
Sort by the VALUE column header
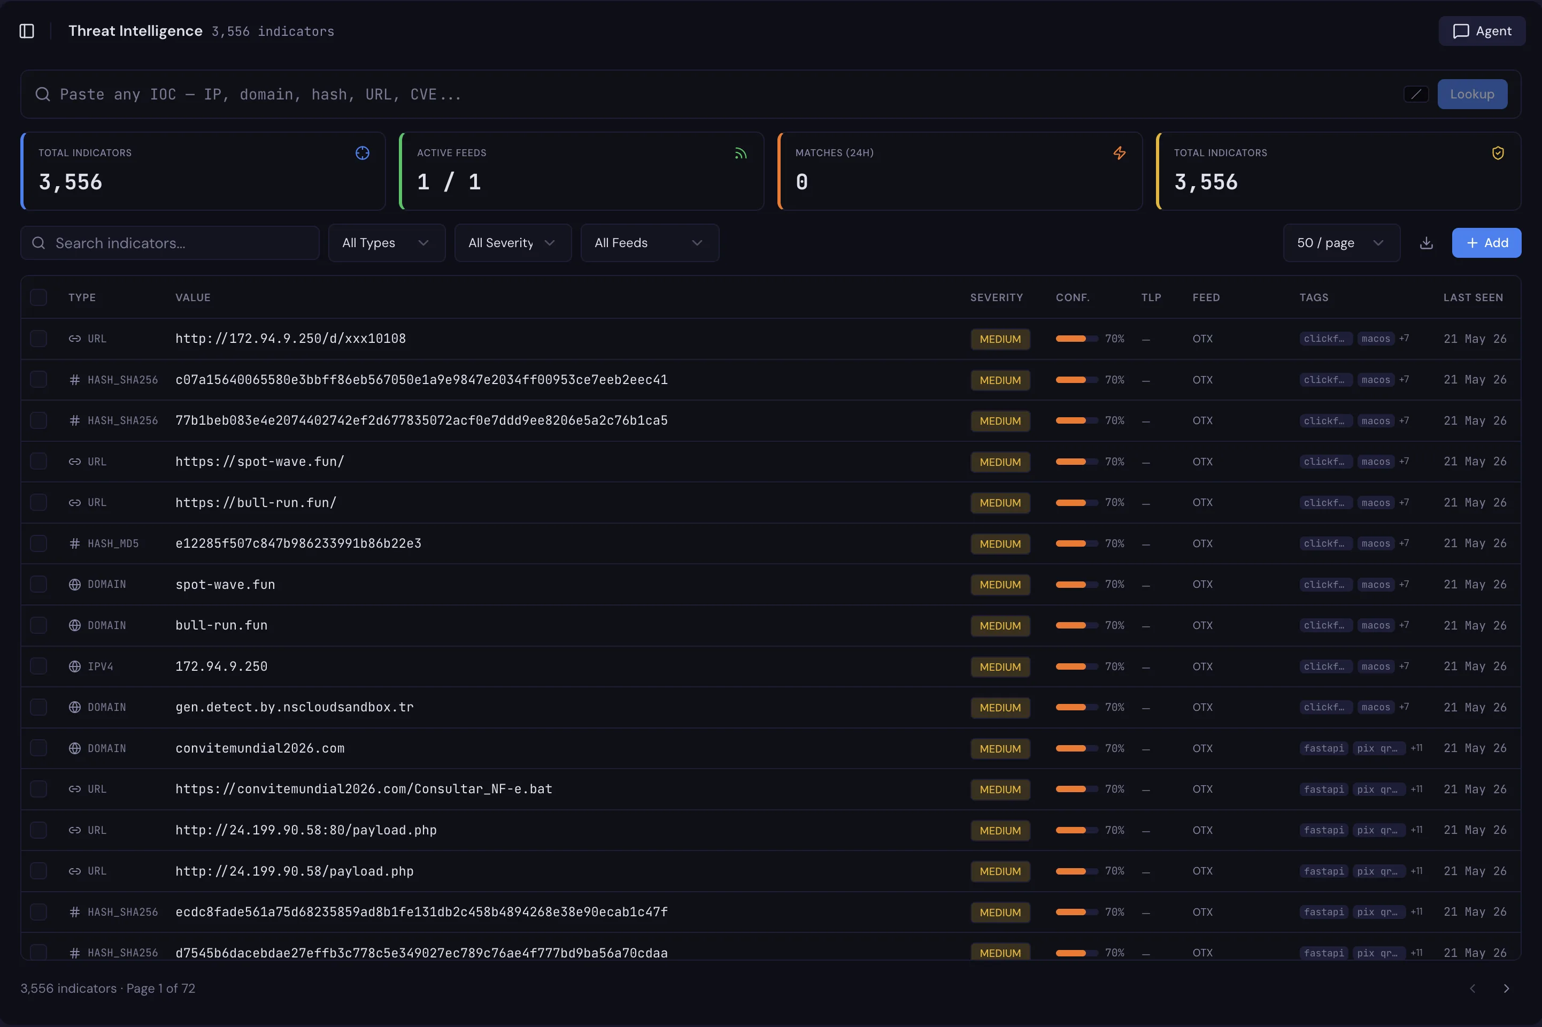coord(193,297)
